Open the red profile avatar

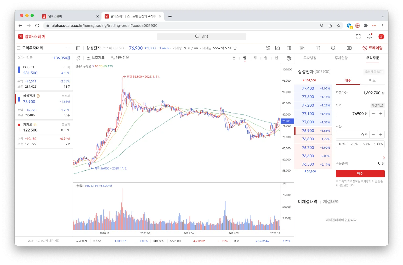coord(381,37)
